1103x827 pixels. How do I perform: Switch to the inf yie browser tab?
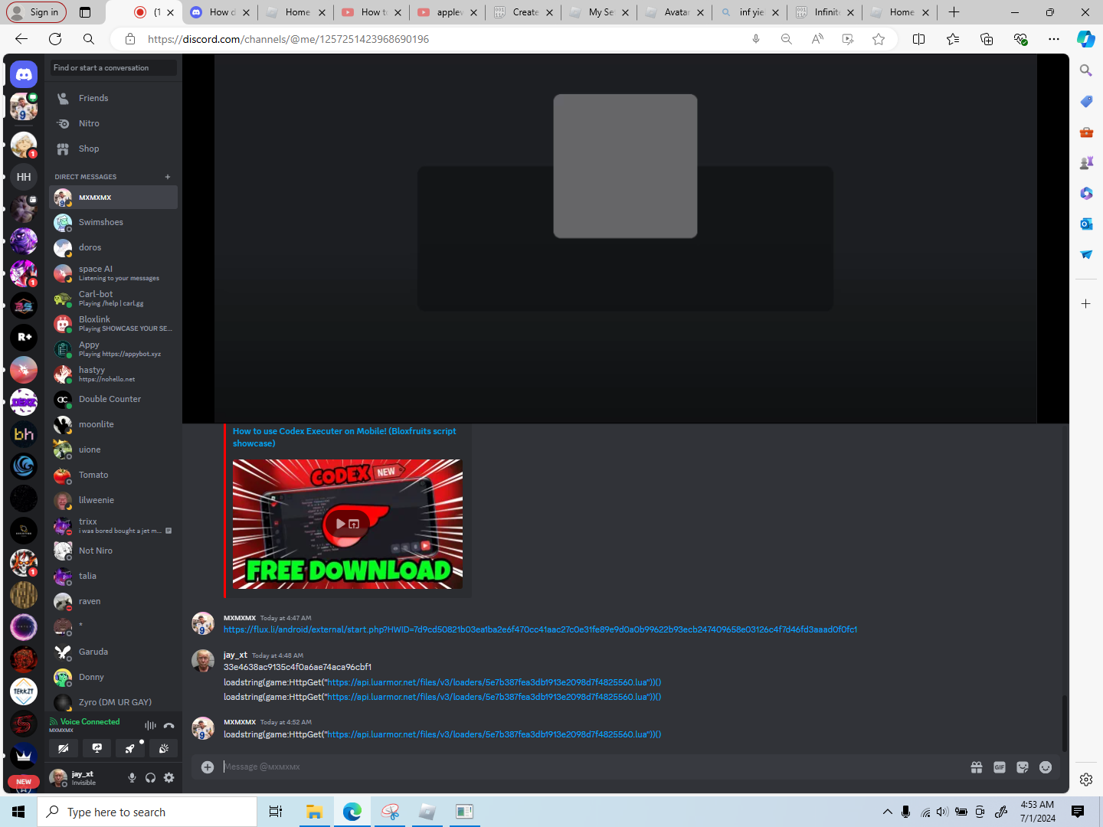750,12
